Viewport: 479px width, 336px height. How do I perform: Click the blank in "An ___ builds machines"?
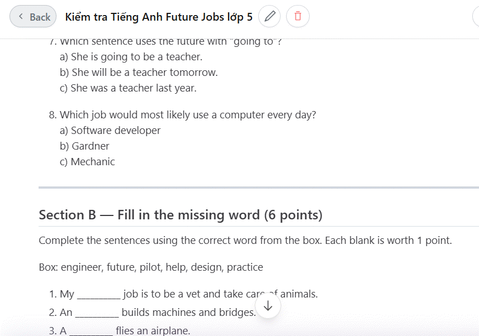[97, 313]
